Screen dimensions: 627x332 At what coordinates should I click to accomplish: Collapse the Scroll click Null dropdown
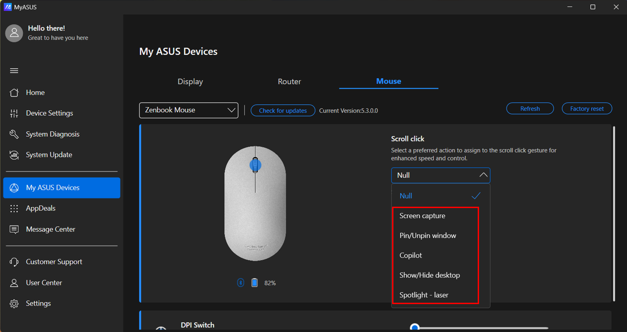coord(441,175)
